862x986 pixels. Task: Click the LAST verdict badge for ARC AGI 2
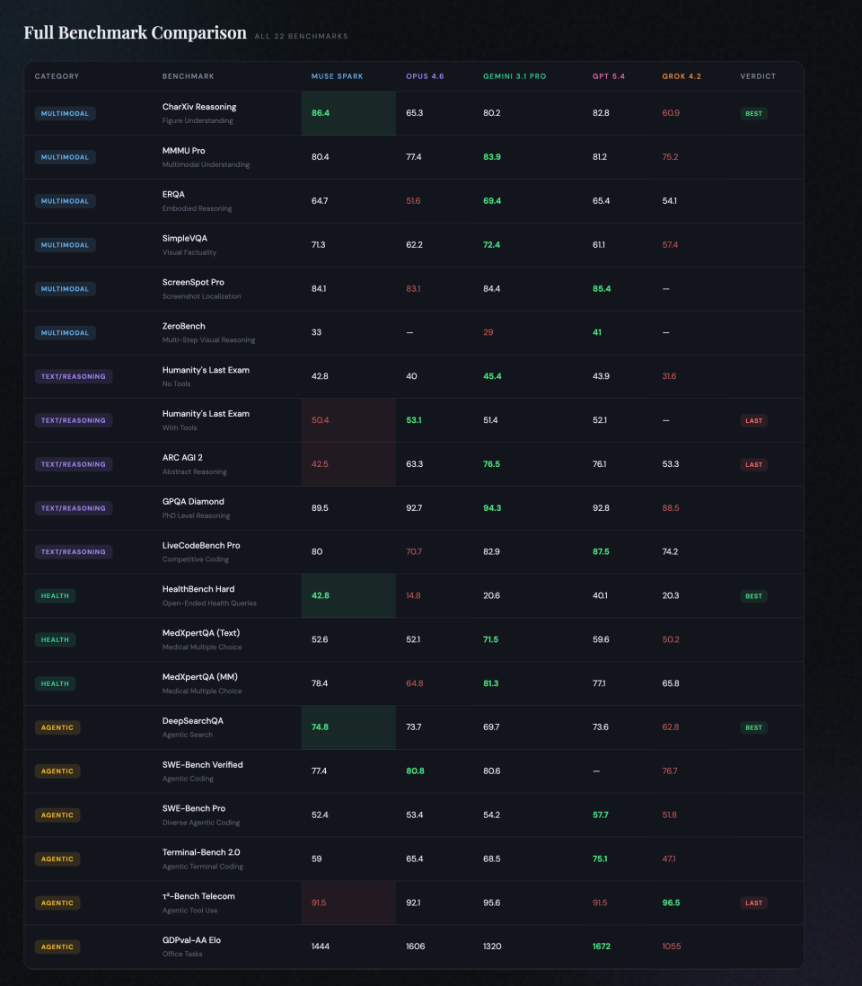pos(753,464)
